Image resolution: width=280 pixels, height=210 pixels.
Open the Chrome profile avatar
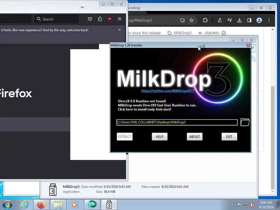(259, 20)
